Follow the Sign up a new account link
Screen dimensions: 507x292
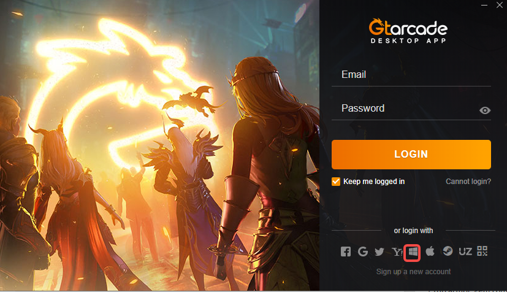[413, 272]
